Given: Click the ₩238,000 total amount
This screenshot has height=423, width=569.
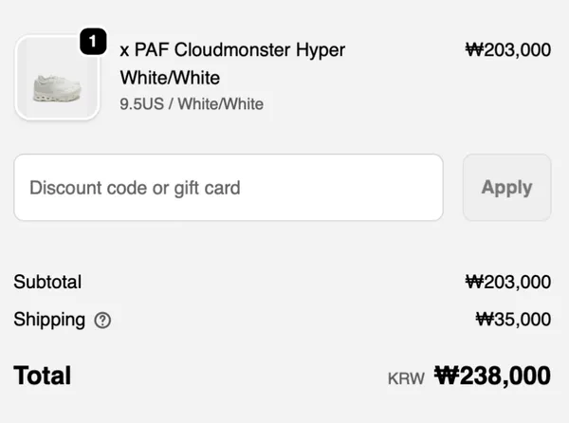Looking at the screenshot, I should click(x=492, y=376).
